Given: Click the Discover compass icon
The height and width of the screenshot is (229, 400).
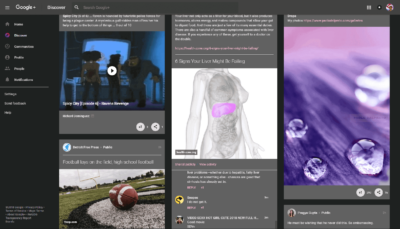Looking at the screenshot, I should [x=7, y=35].
